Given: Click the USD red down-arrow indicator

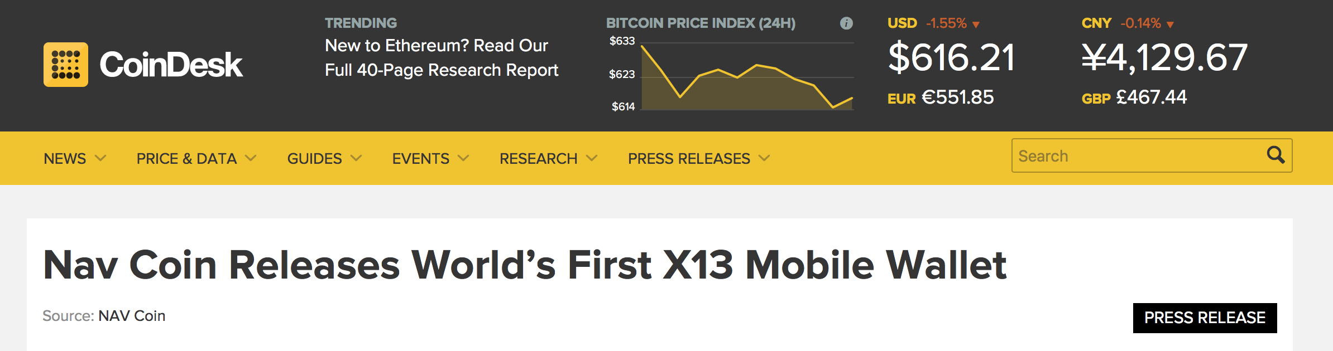Looking at the screenshot, I should (x=976, y=24).
